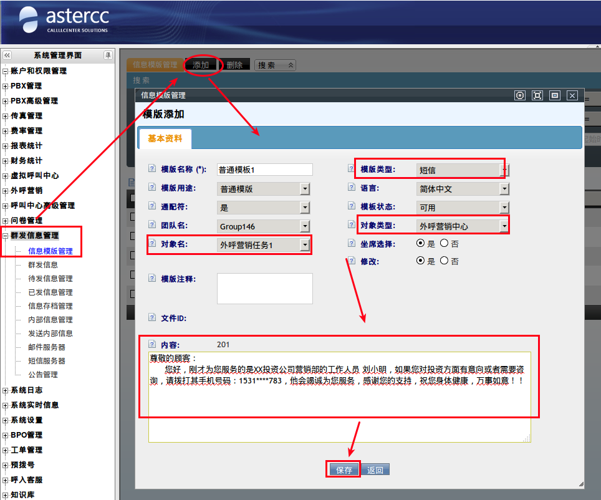Open the 语言 dropdown
This screenshot has height=500, width=601.
pos(504,189)
